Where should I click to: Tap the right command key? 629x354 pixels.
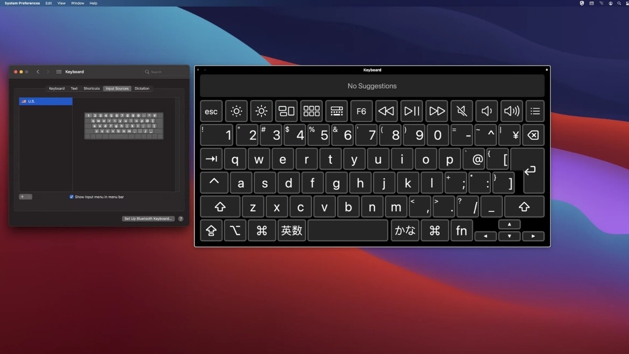pyautogui.click(x=435, y=230)
